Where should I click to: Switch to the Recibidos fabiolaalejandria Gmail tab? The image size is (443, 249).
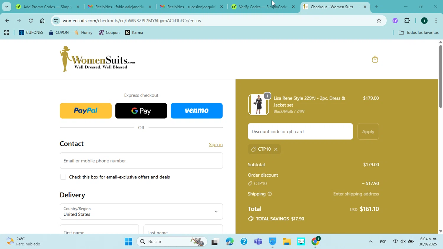tap(120, 7)
